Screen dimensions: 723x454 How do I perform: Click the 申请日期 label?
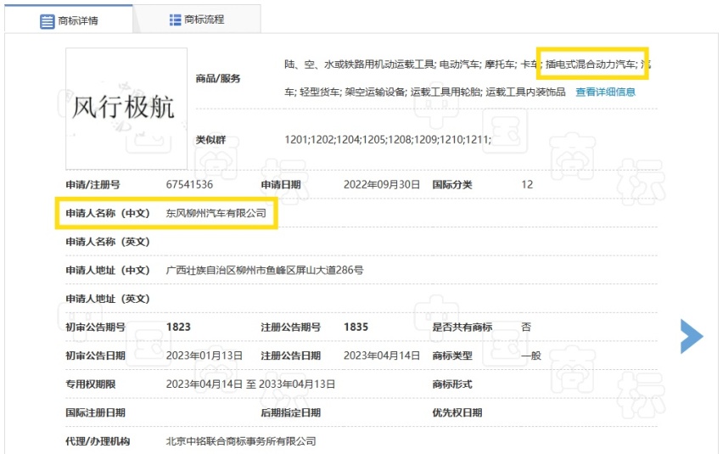coord(281,184)
